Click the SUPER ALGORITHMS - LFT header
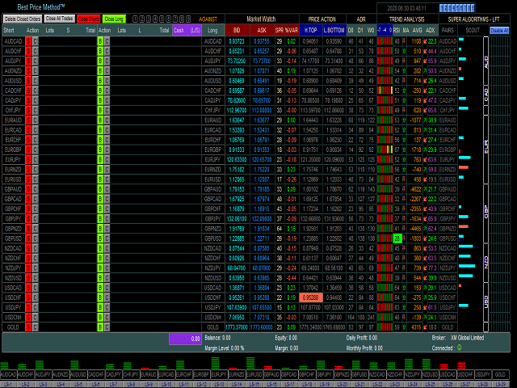Image resolution: width=517 pixels, height=388 pixels. pyautogui.click(x=474, y=19)
